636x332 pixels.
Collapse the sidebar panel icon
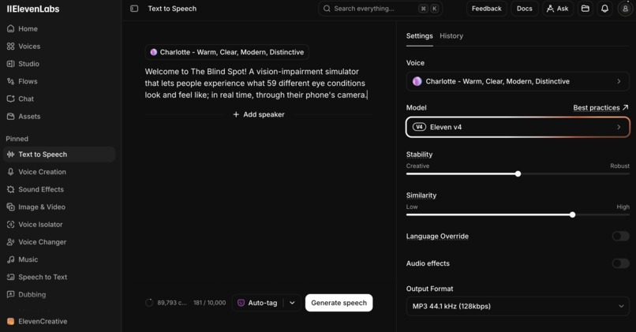pos(134,9)
